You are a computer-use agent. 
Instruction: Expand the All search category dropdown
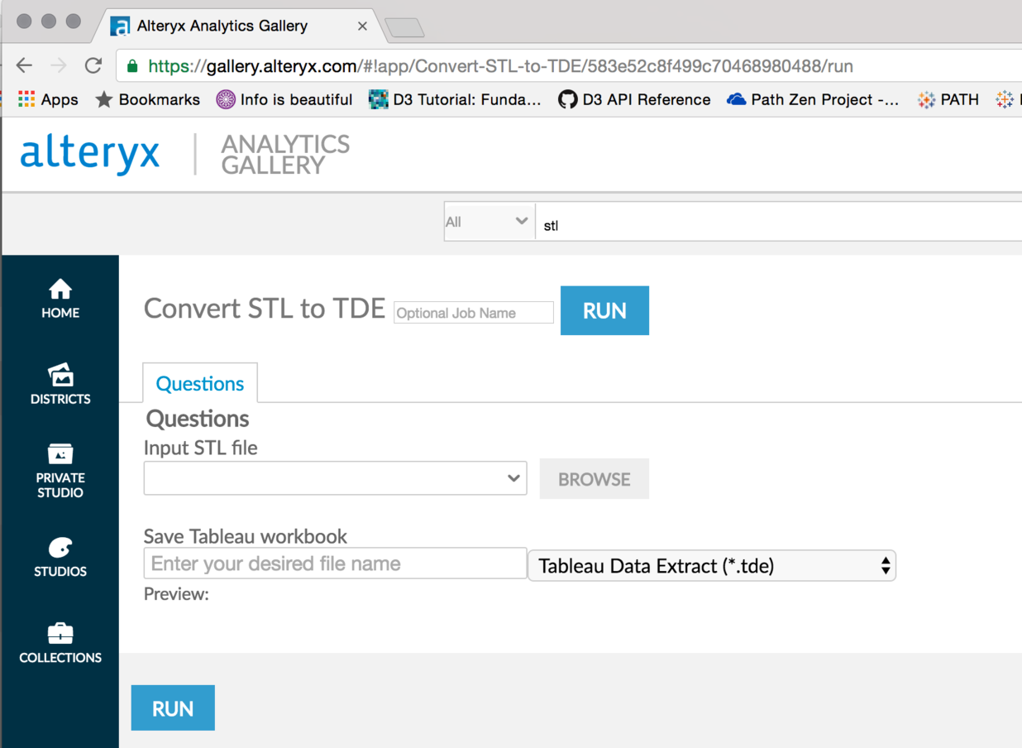(x=489, y=222)
